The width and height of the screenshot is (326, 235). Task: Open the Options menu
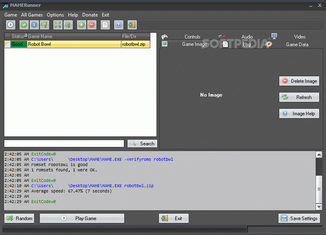55,15
